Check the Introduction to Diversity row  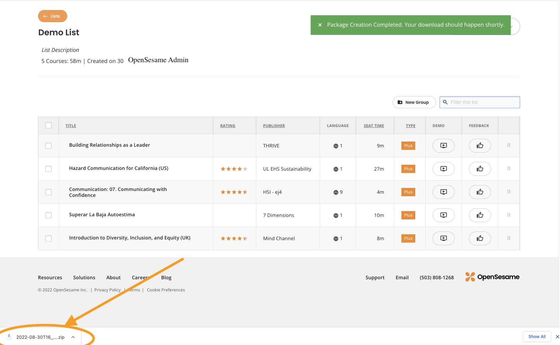point(48,238)
